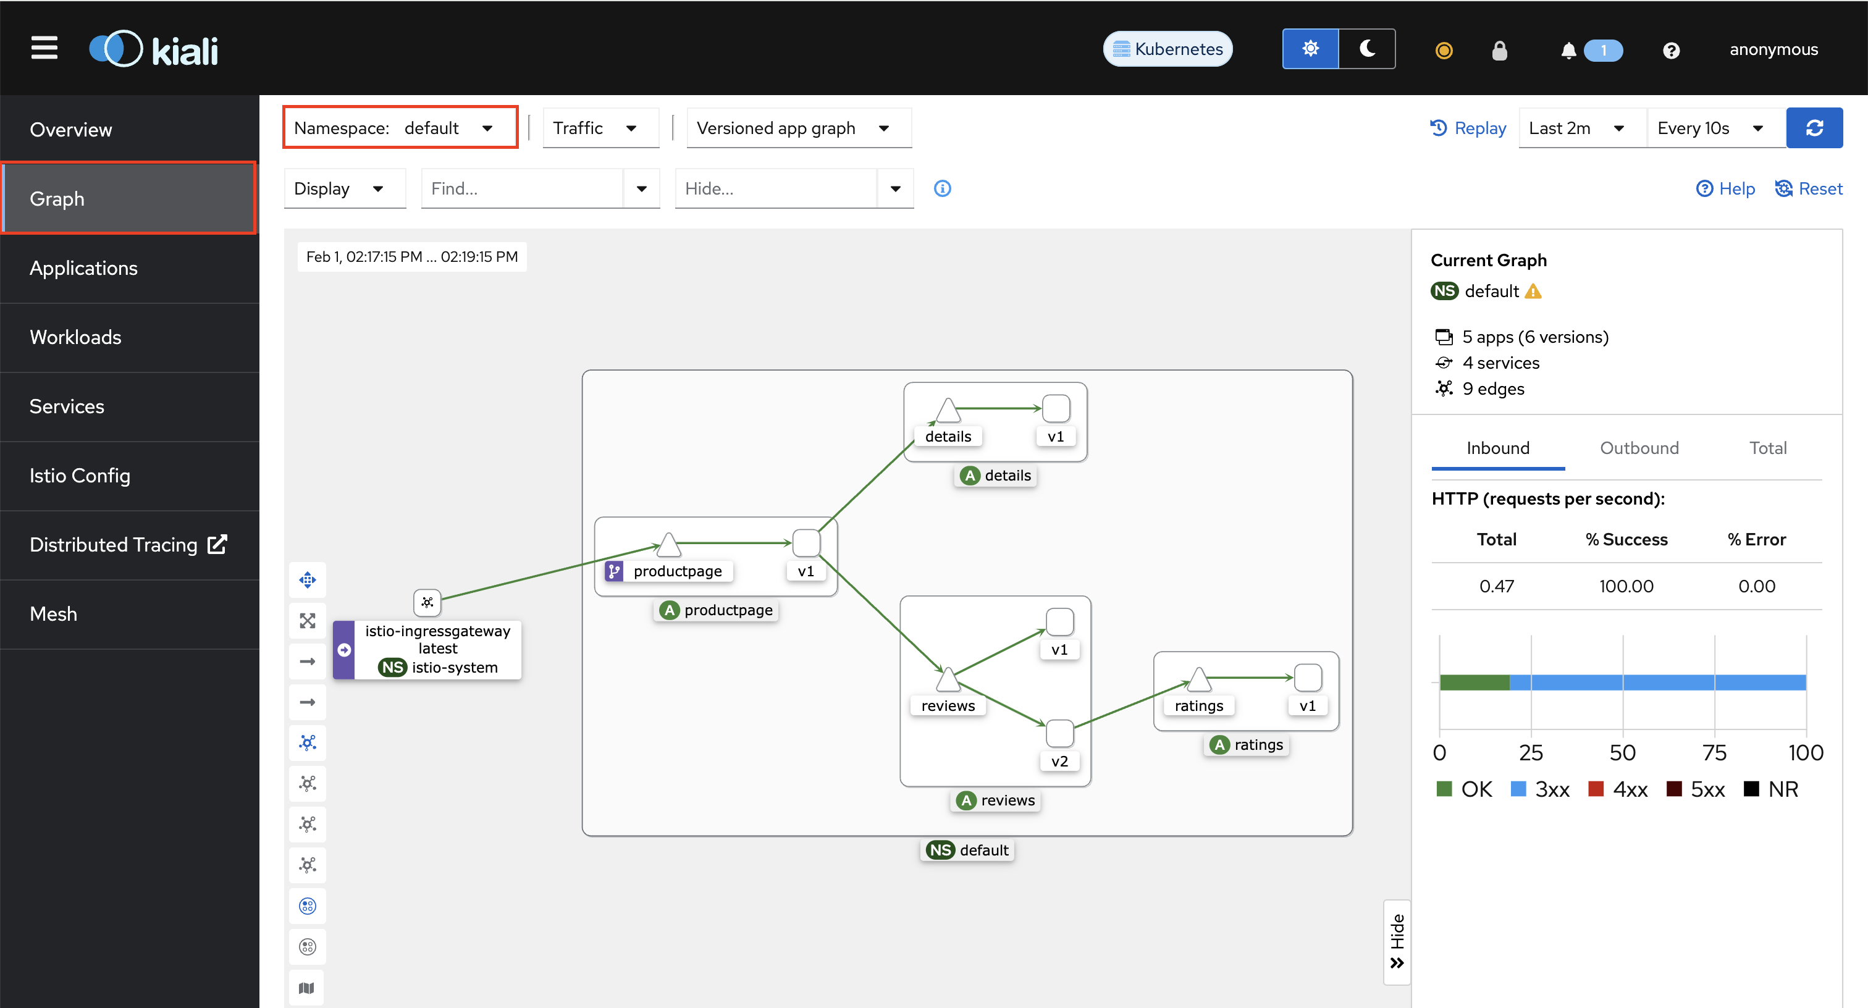The width and height of the screenshot is (1868, 1008).
Task: Click the lock icon in top bar
Action: pyautogui.click(x=1500, y=50)
